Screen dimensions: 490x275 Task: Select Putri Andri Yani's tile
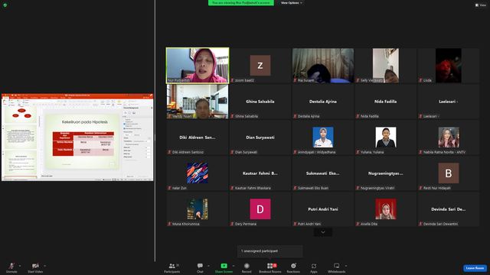[323, 209]
